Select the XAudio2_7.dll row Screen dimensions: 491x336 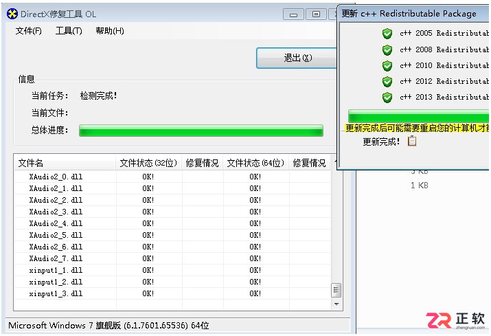[172, 258]
